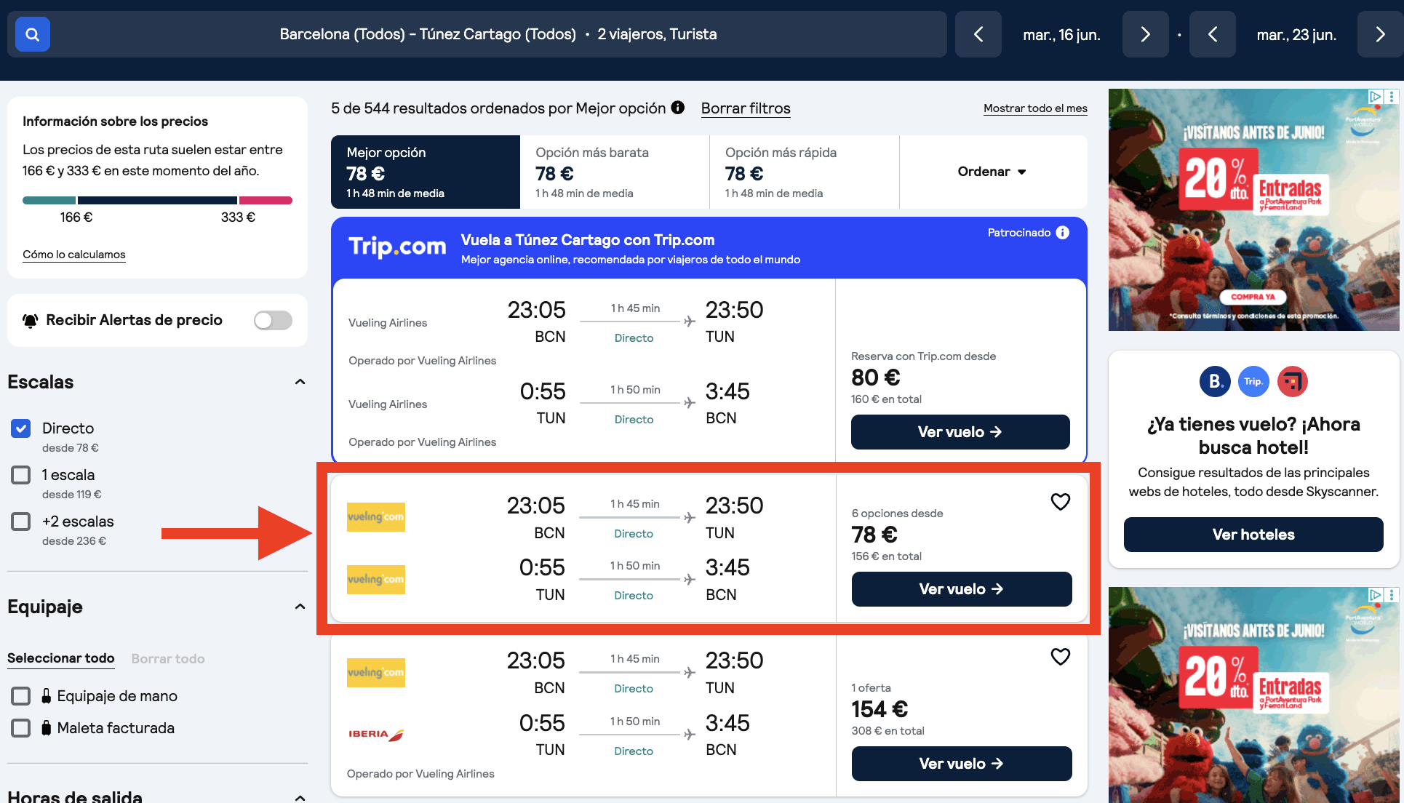Screen dimensions: 1404x803
Task: Click the Iberia airline logo
Action: pyautogui.click(x=376, y=735)
